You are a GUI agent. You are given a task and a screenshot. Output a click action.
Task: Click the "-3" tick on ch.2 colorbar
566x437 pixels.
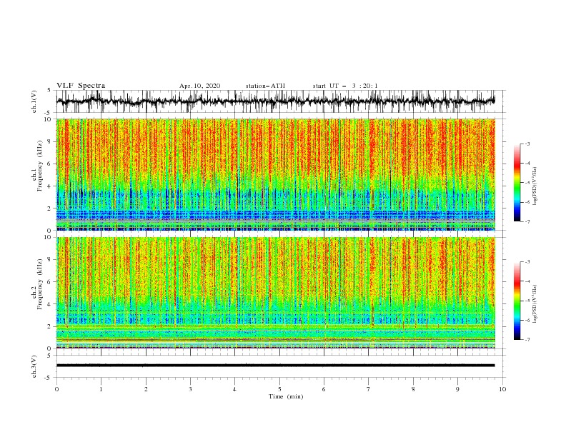[x=527, y=262]
